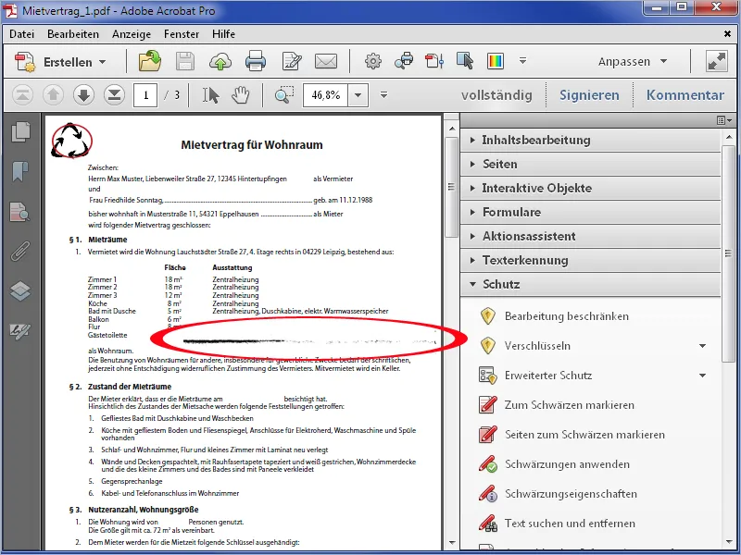Toggle fullscreen with diagonal arrows icon
The height and width of the screenshot is (555, 741).
[x=716, y=61]
